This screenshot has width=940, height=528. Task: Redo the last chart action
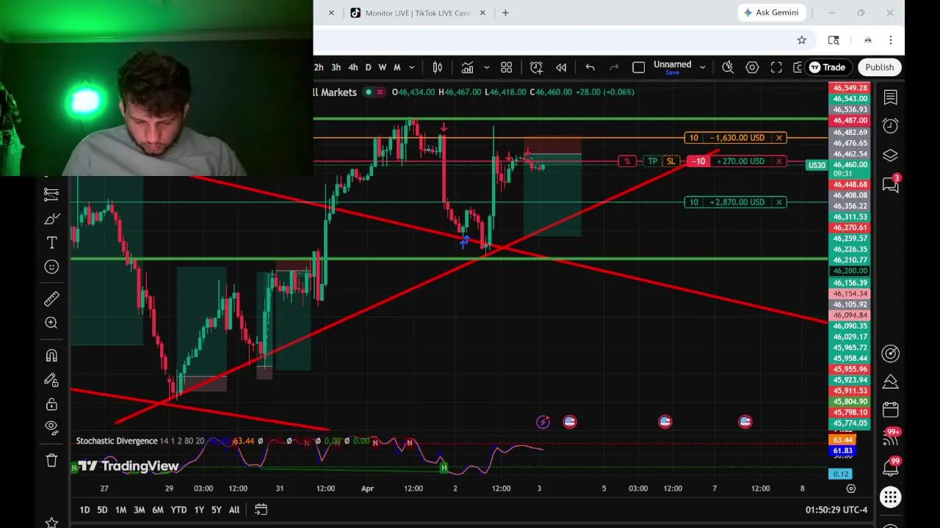pos(614,67)
